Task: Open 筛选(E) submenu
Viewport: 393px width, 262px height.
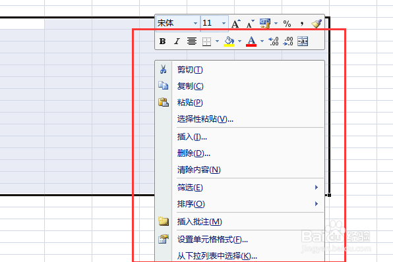Action: click(x=240, y=187)
